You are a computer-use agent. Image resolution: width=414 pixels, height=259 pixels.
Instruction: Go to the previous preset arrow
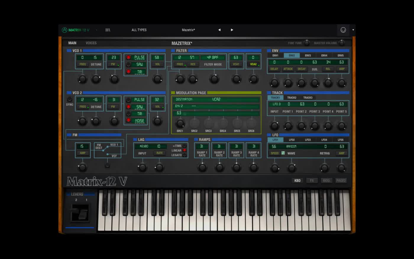click(219, 30)
